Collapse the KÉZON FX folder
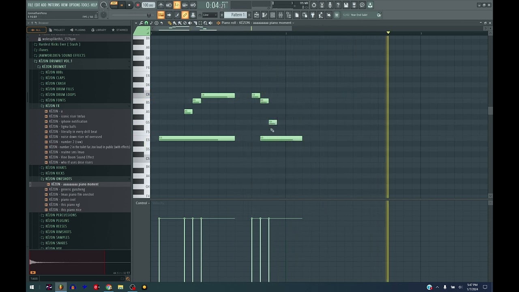The width and height of the screenshot is (519, 292). pos(52,105)
